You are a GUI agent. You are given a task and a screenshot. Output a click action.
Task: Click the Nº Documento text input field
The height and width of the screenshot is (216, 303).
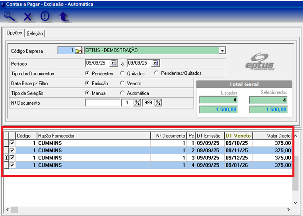tap(103, 103)
